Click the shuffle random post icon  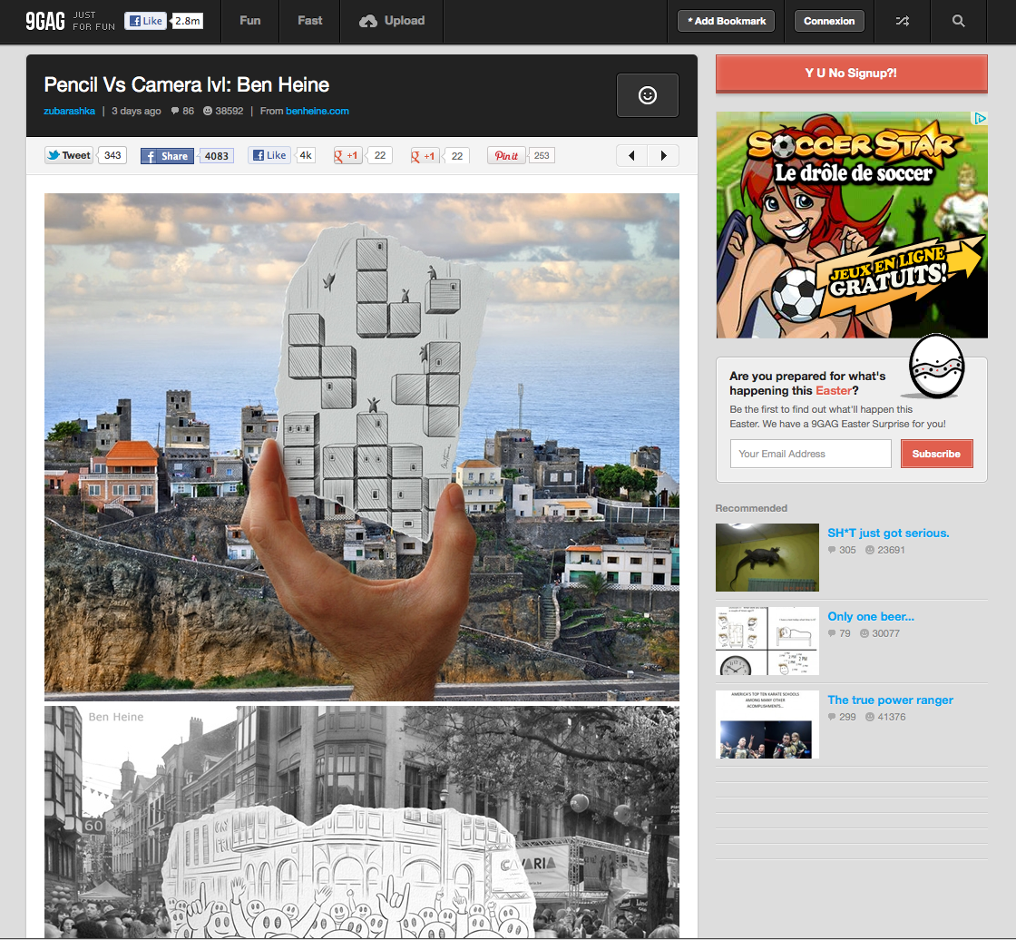click(902, 21)
